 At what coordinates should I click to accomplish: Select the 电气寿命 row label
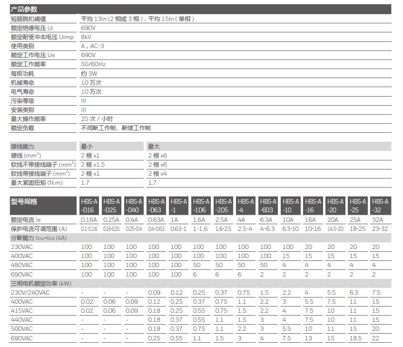tap(22, 91)
